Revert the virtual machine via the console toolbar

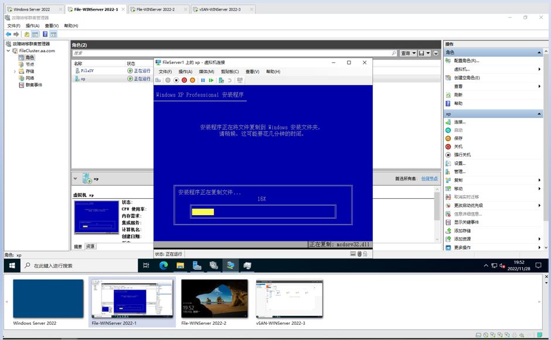[229, 80]
